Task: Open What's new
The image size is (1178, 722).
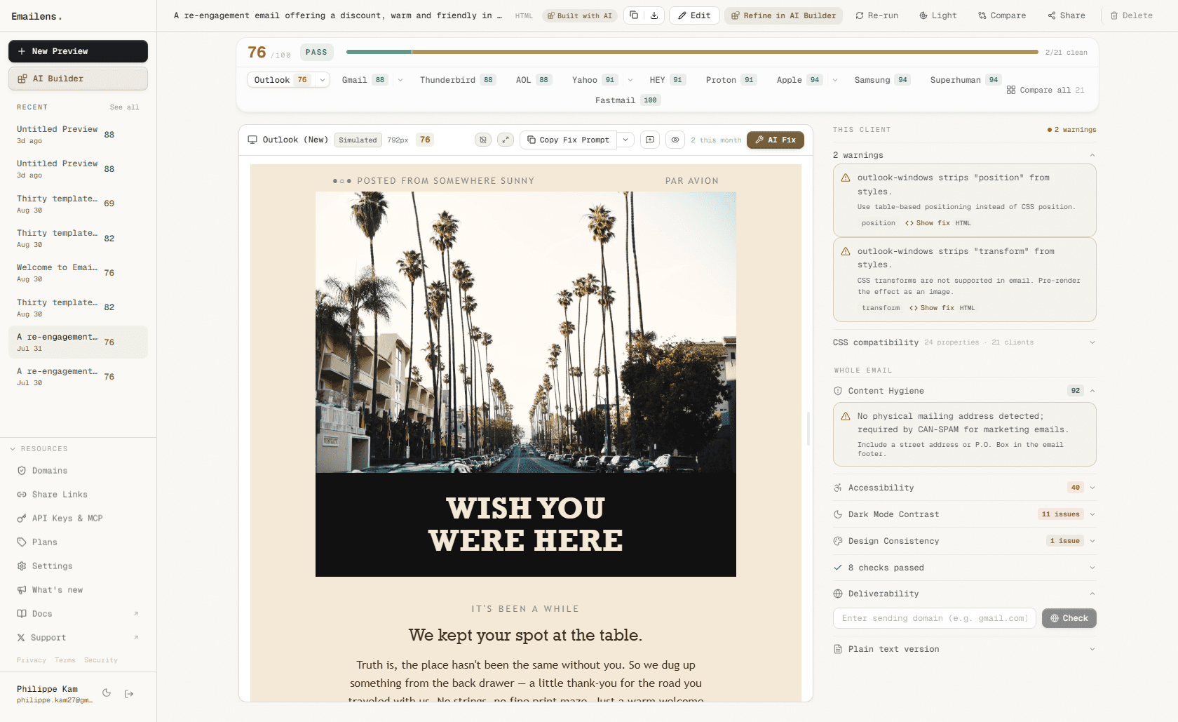Action: (78, 590)
